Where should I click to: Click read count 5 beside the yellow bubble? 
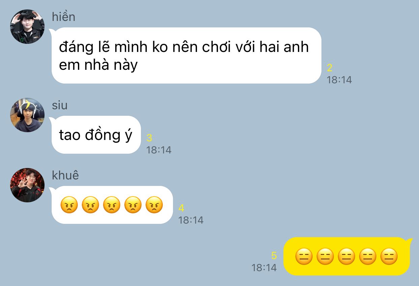point(274,256)
